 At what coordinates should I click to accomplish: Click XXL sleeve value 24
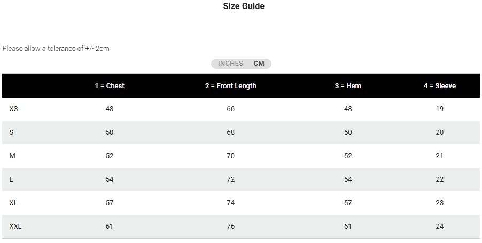(x=439, y=226)
